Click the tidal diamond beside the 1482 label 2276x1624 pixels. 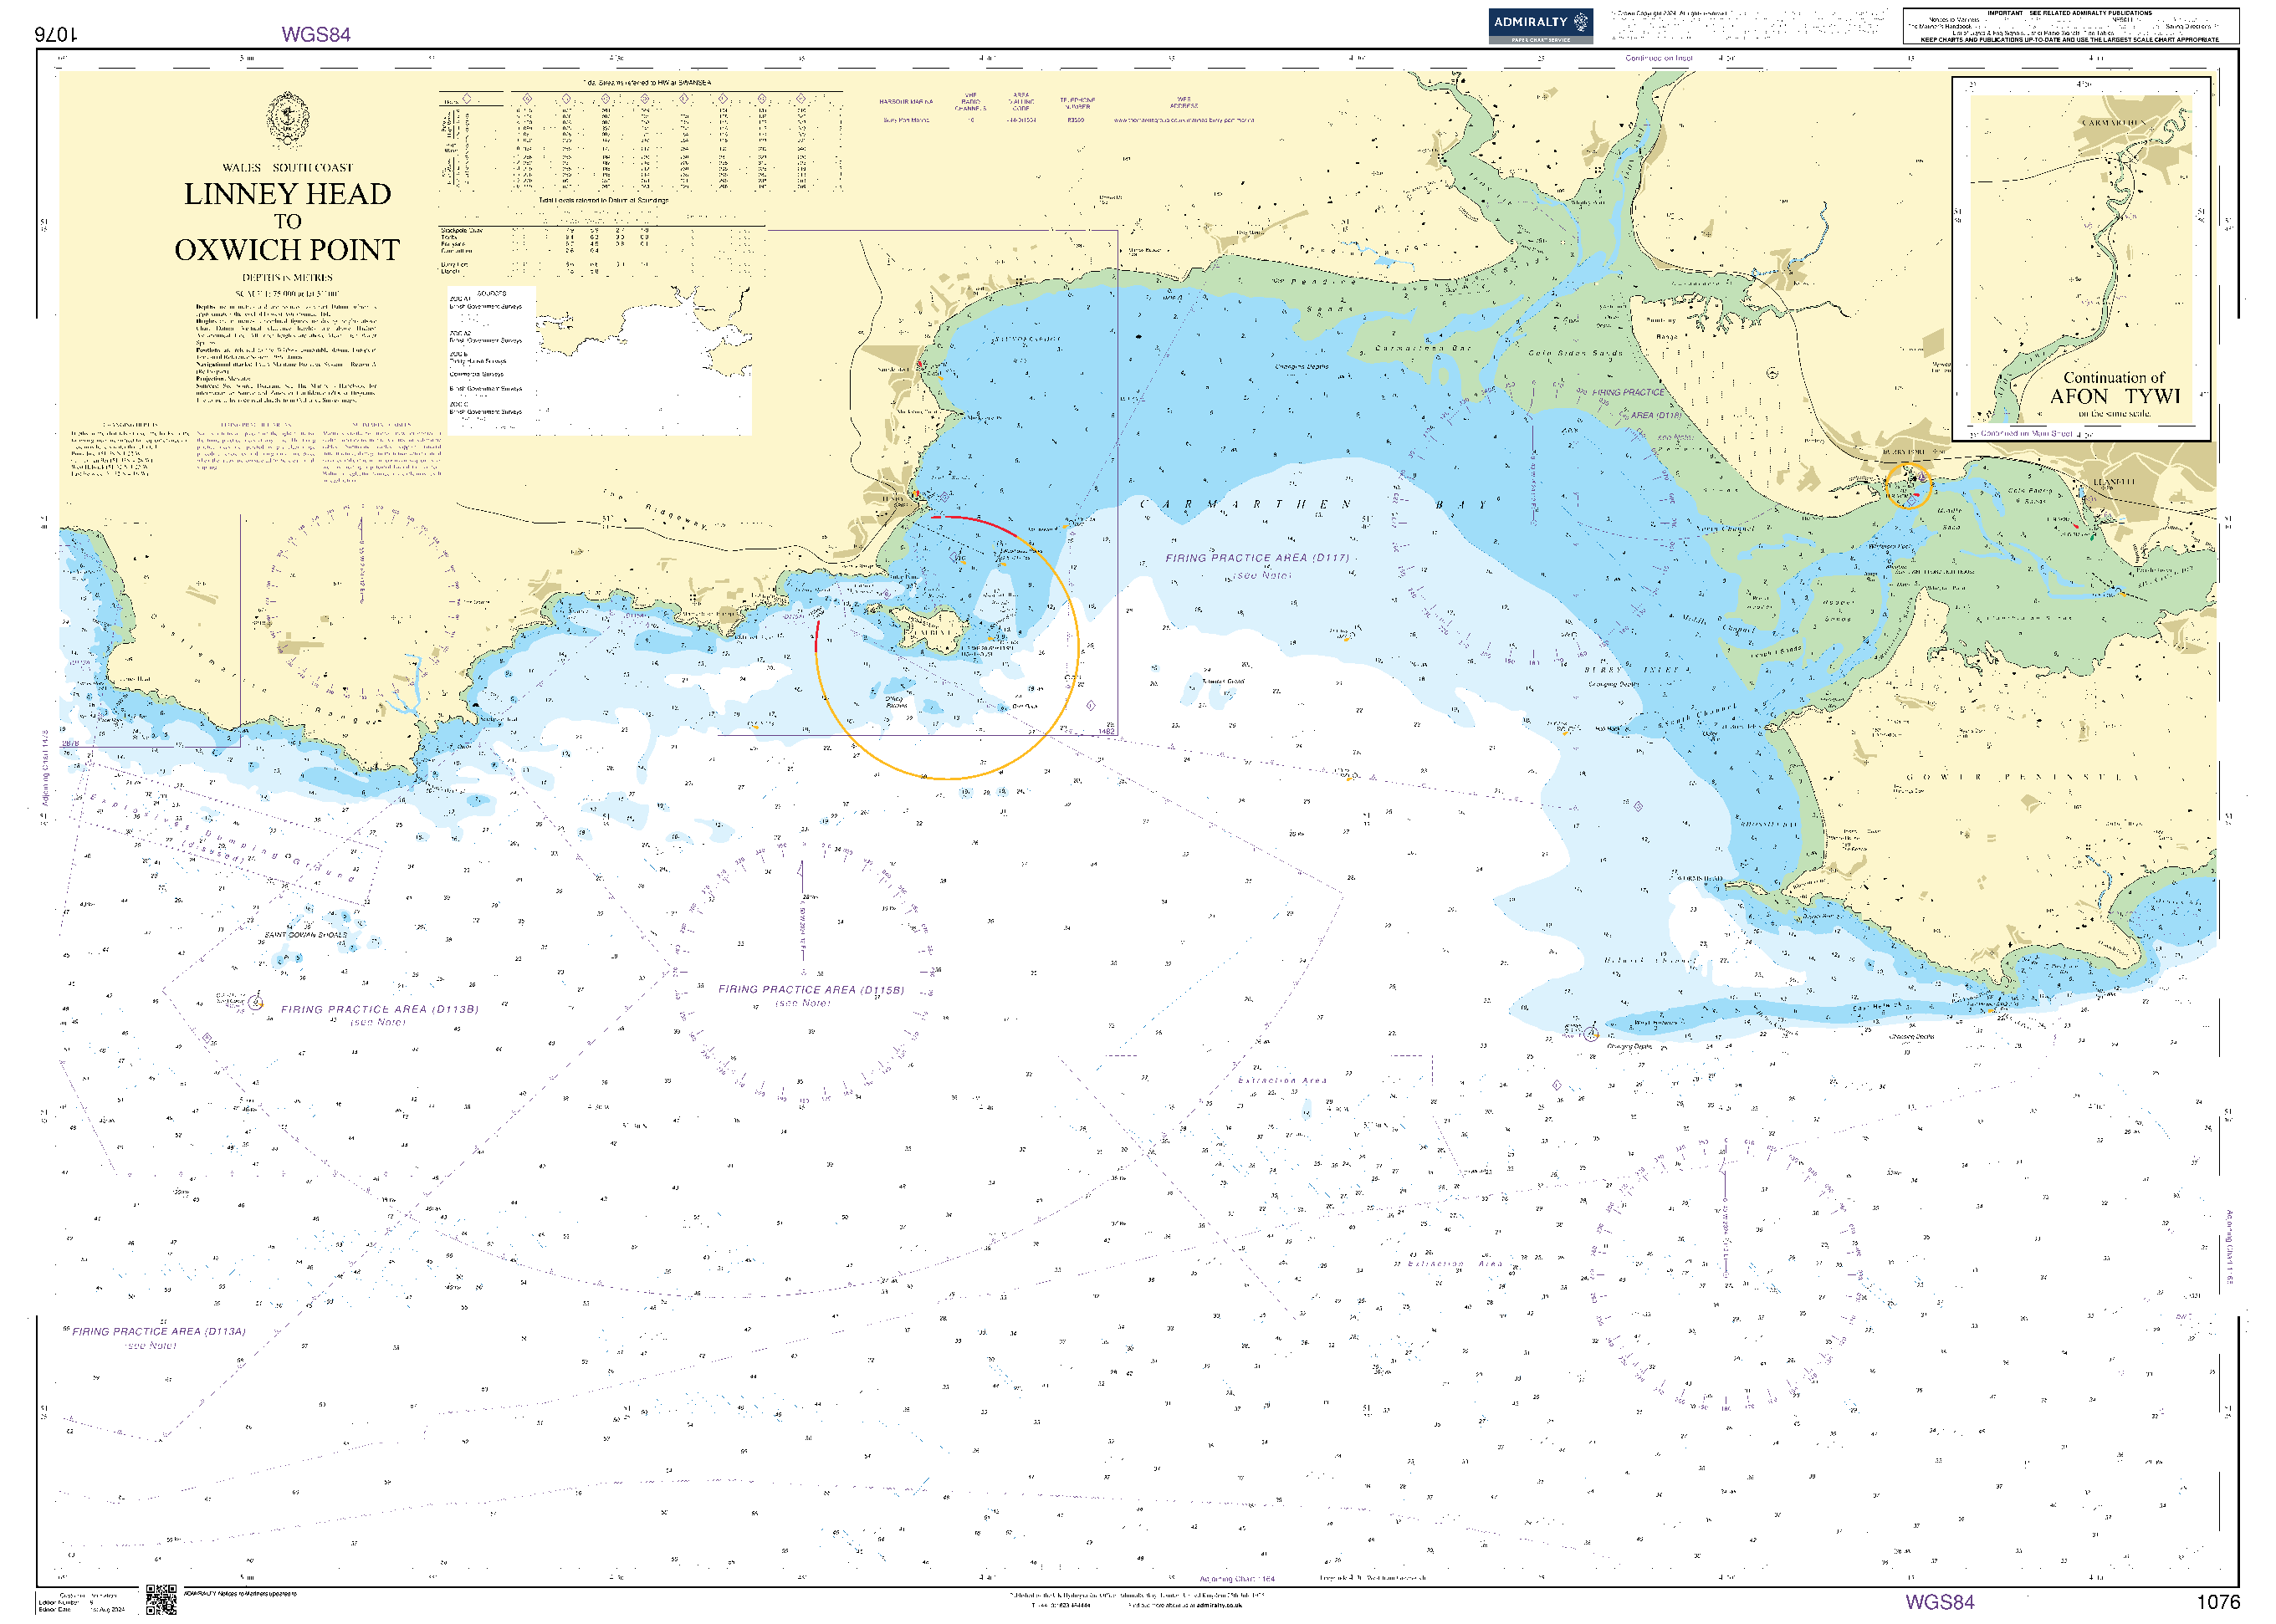(x=1090, y=706)
